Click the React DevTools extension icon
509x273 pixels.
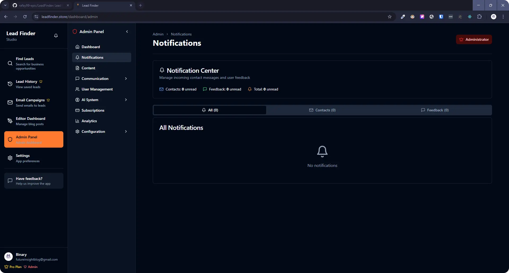(470, 17)
